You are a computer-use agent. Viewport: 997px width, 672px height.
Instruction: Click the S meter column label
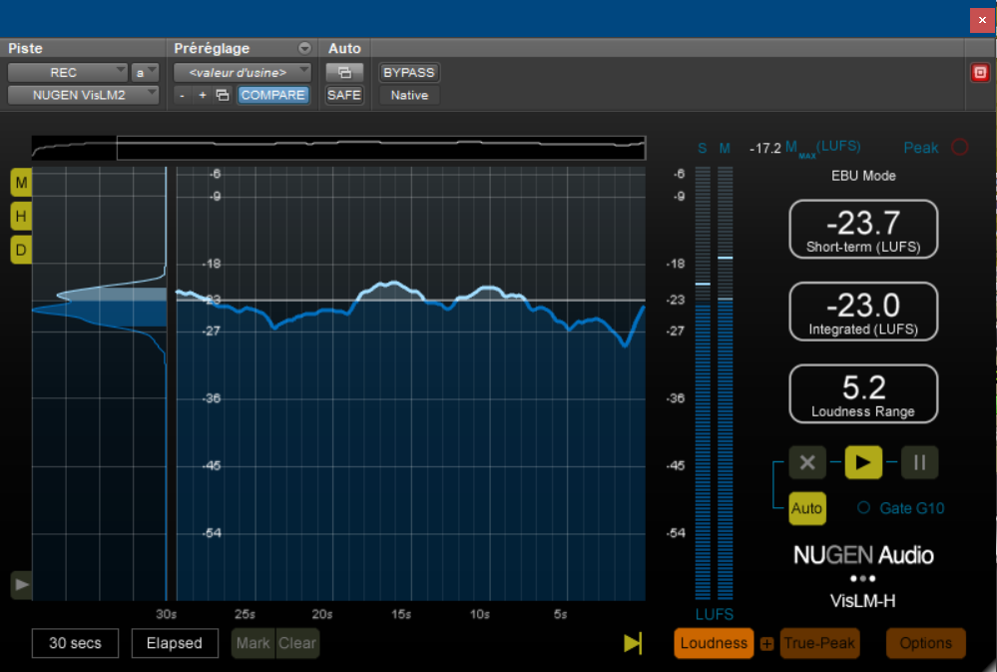pos(702,148)
